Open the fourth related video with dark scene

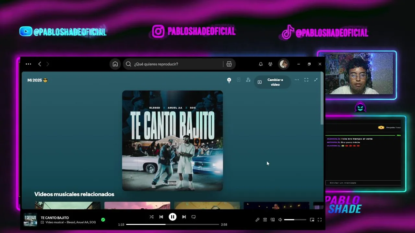tap(277, 205)
